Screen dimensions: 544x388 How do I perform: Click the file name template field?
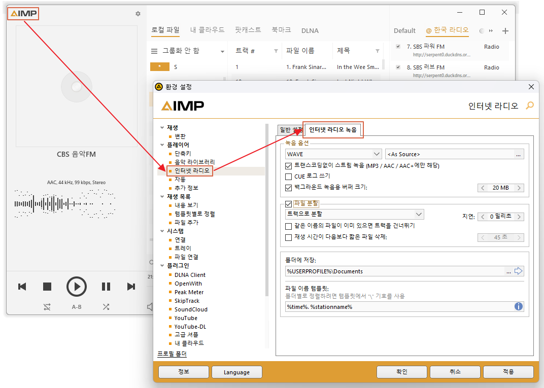399,306
